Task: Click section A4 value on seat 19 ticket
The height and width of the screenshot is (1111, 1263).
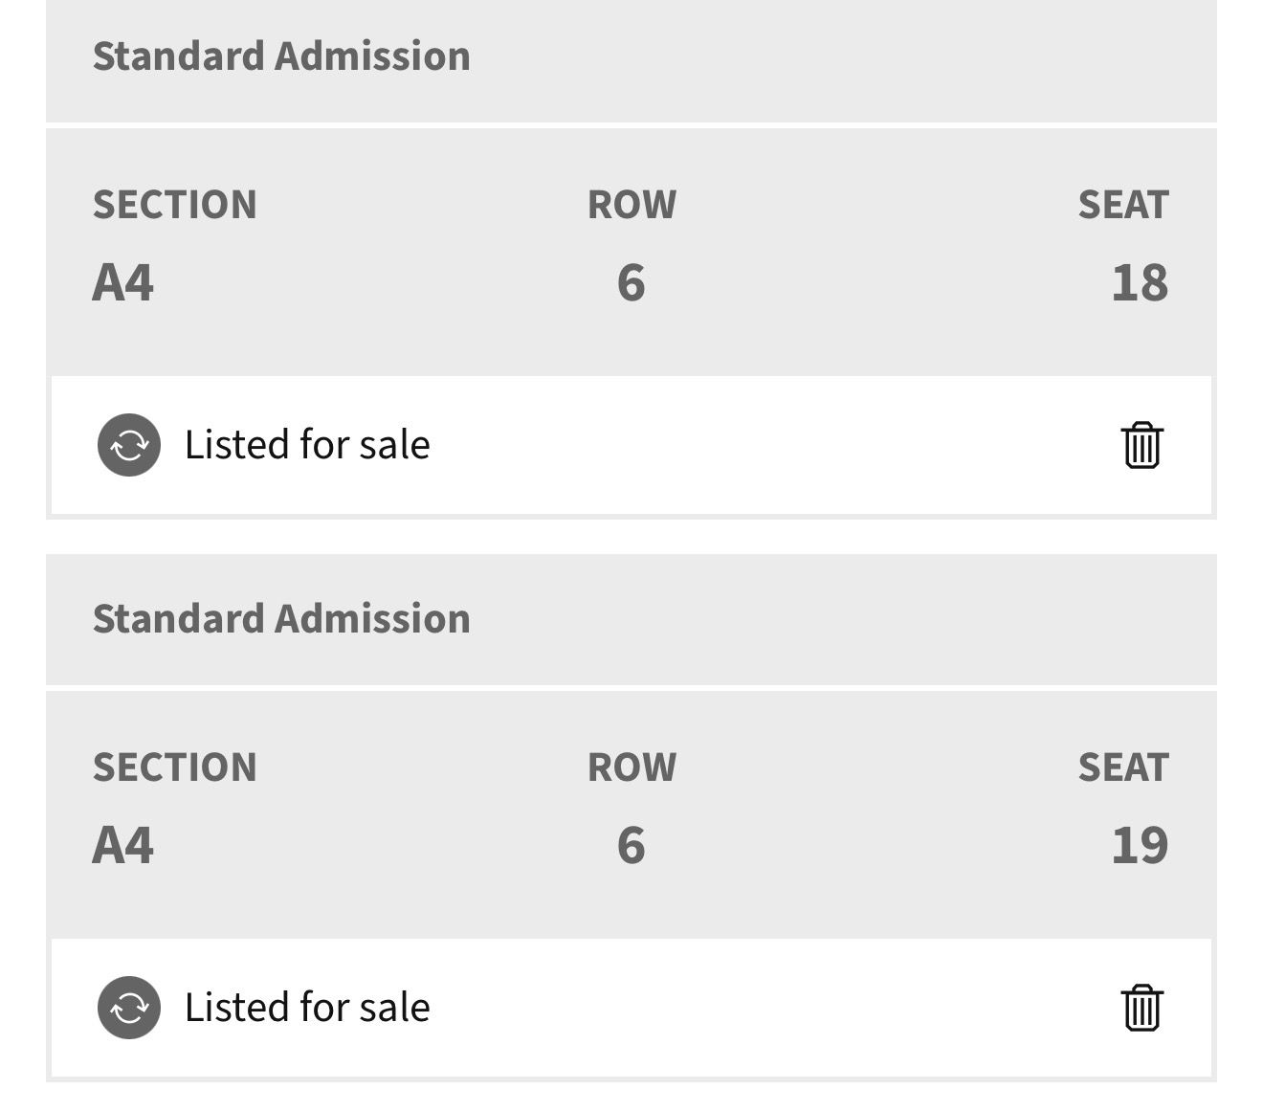Action: click(x=122, y=846)
